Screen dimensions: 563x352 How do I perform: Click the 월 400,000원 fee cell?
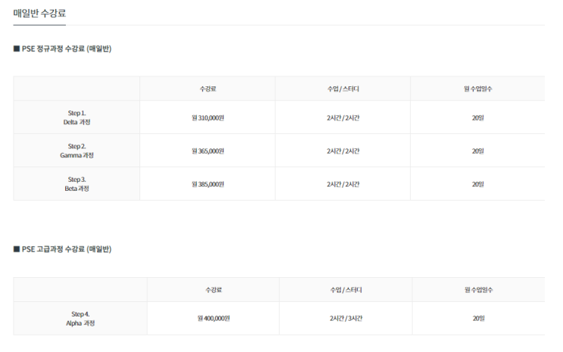tap(214, 318)
